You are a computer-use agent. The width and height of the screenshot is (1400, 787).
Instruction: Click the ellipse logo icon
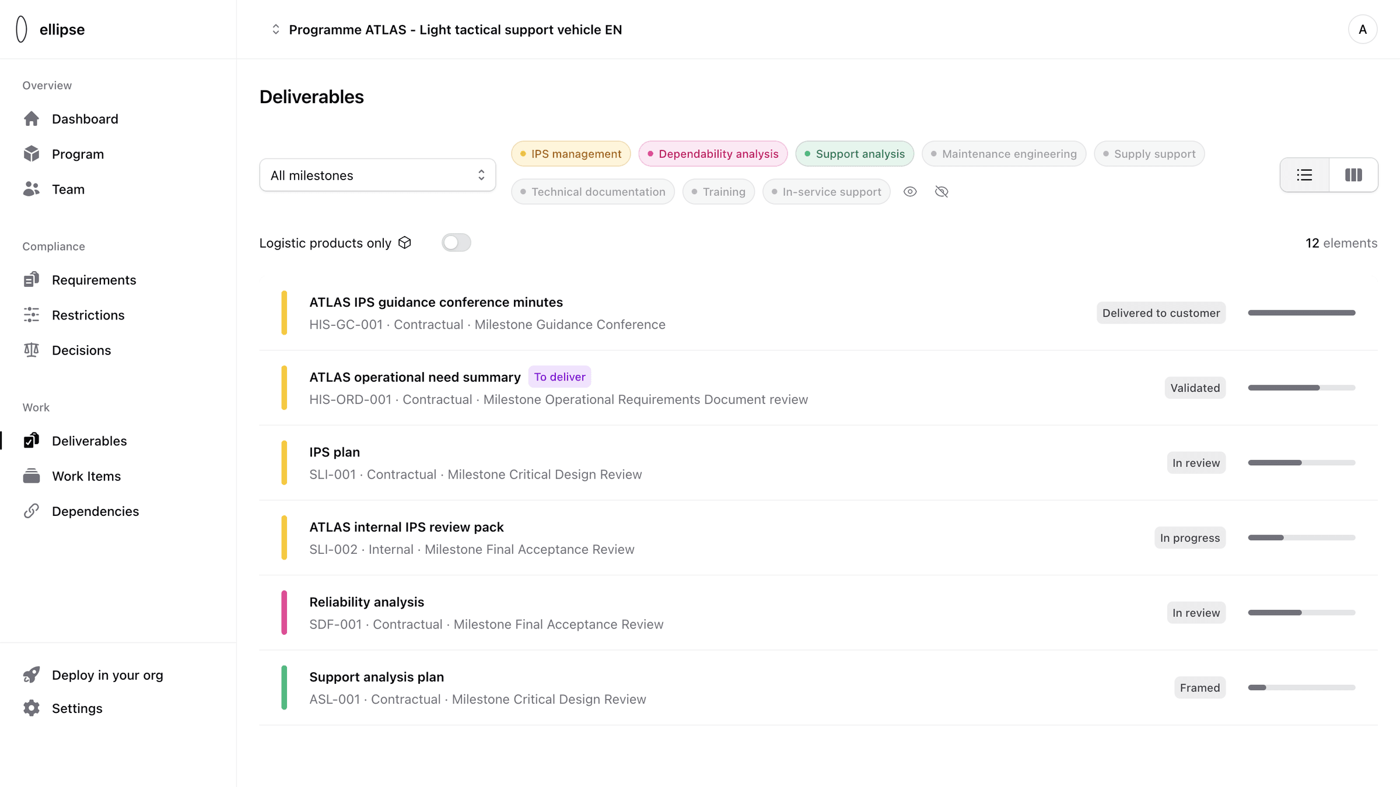[x=22, y=29]
